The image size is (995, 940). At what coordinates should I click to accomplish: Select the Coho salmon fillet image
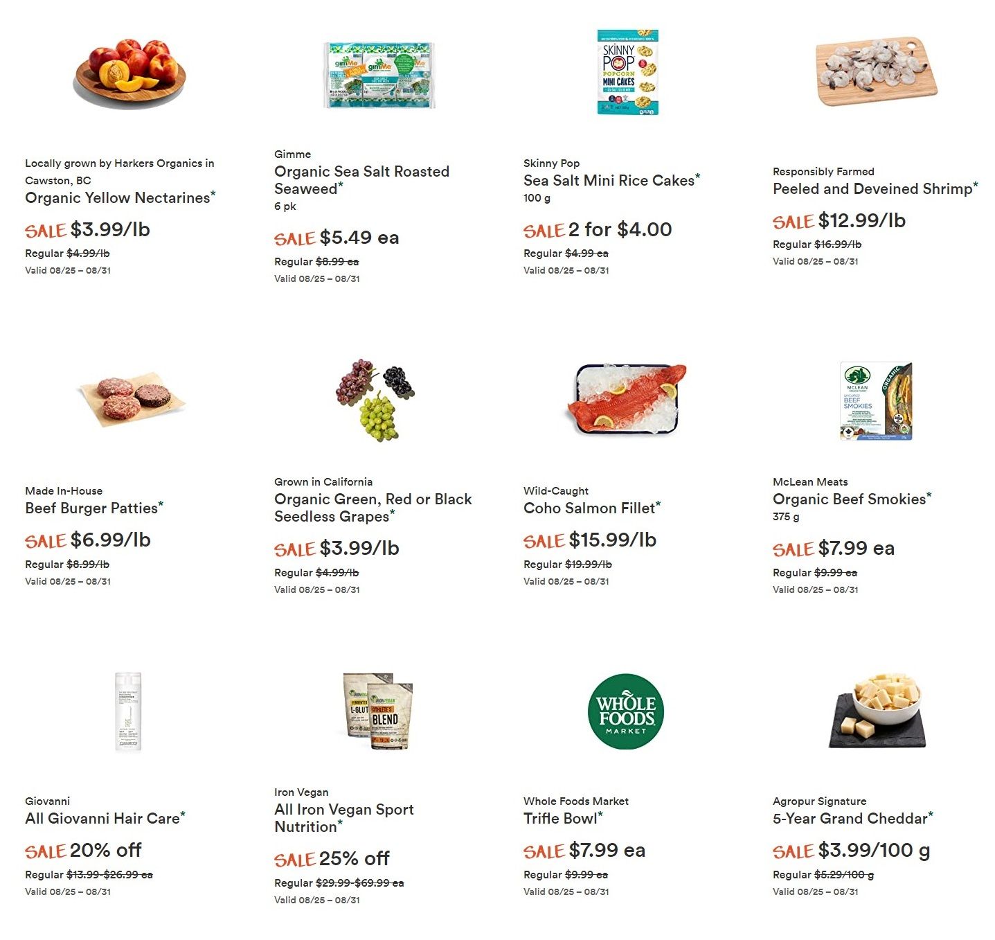click(627, 399)
